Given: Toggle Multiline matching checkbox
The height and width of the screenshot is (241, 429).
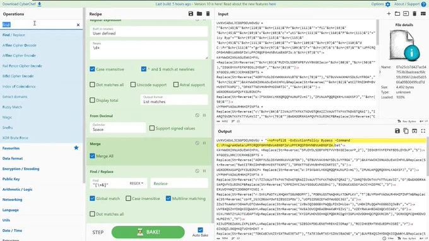Looking at the screenshot, I should click(168, 198).
